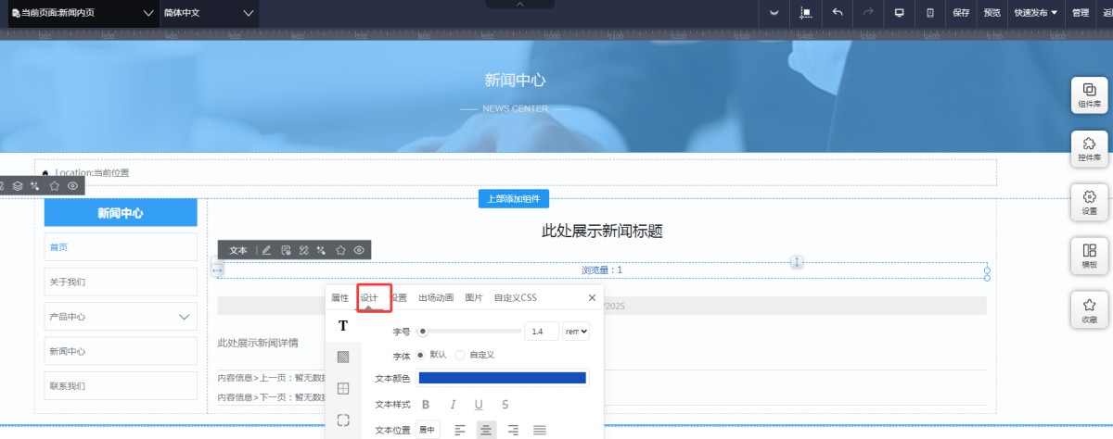Apply bold text style
The width and height of the screenshot is (1113, 439).
coord(426,405)
